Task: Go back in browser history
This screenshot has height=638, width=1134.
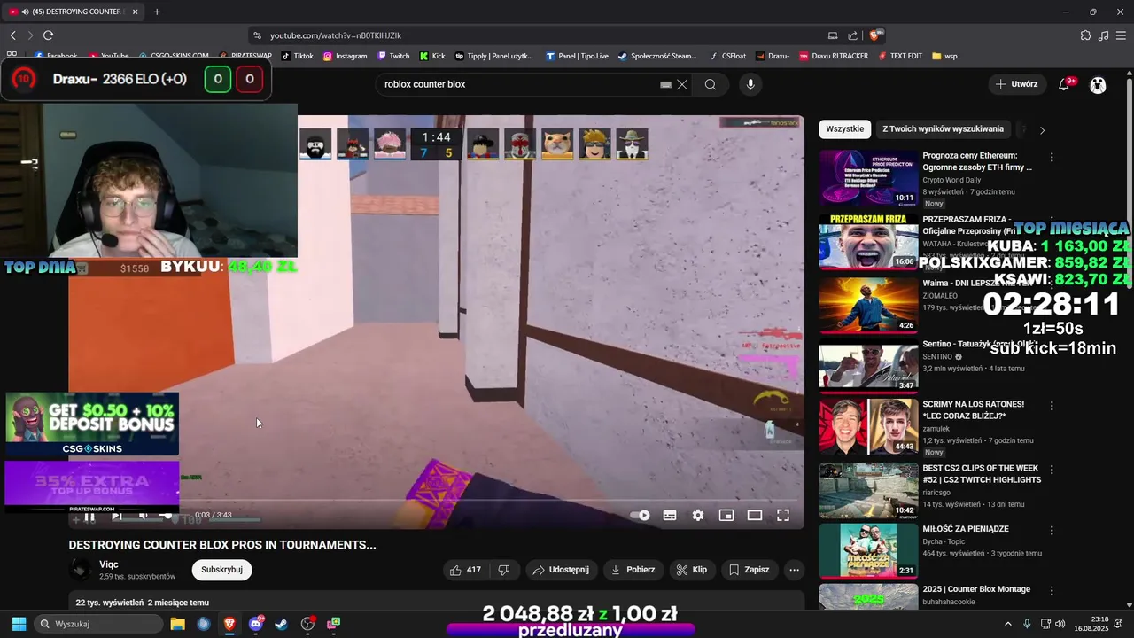Action: click(13, 35)
